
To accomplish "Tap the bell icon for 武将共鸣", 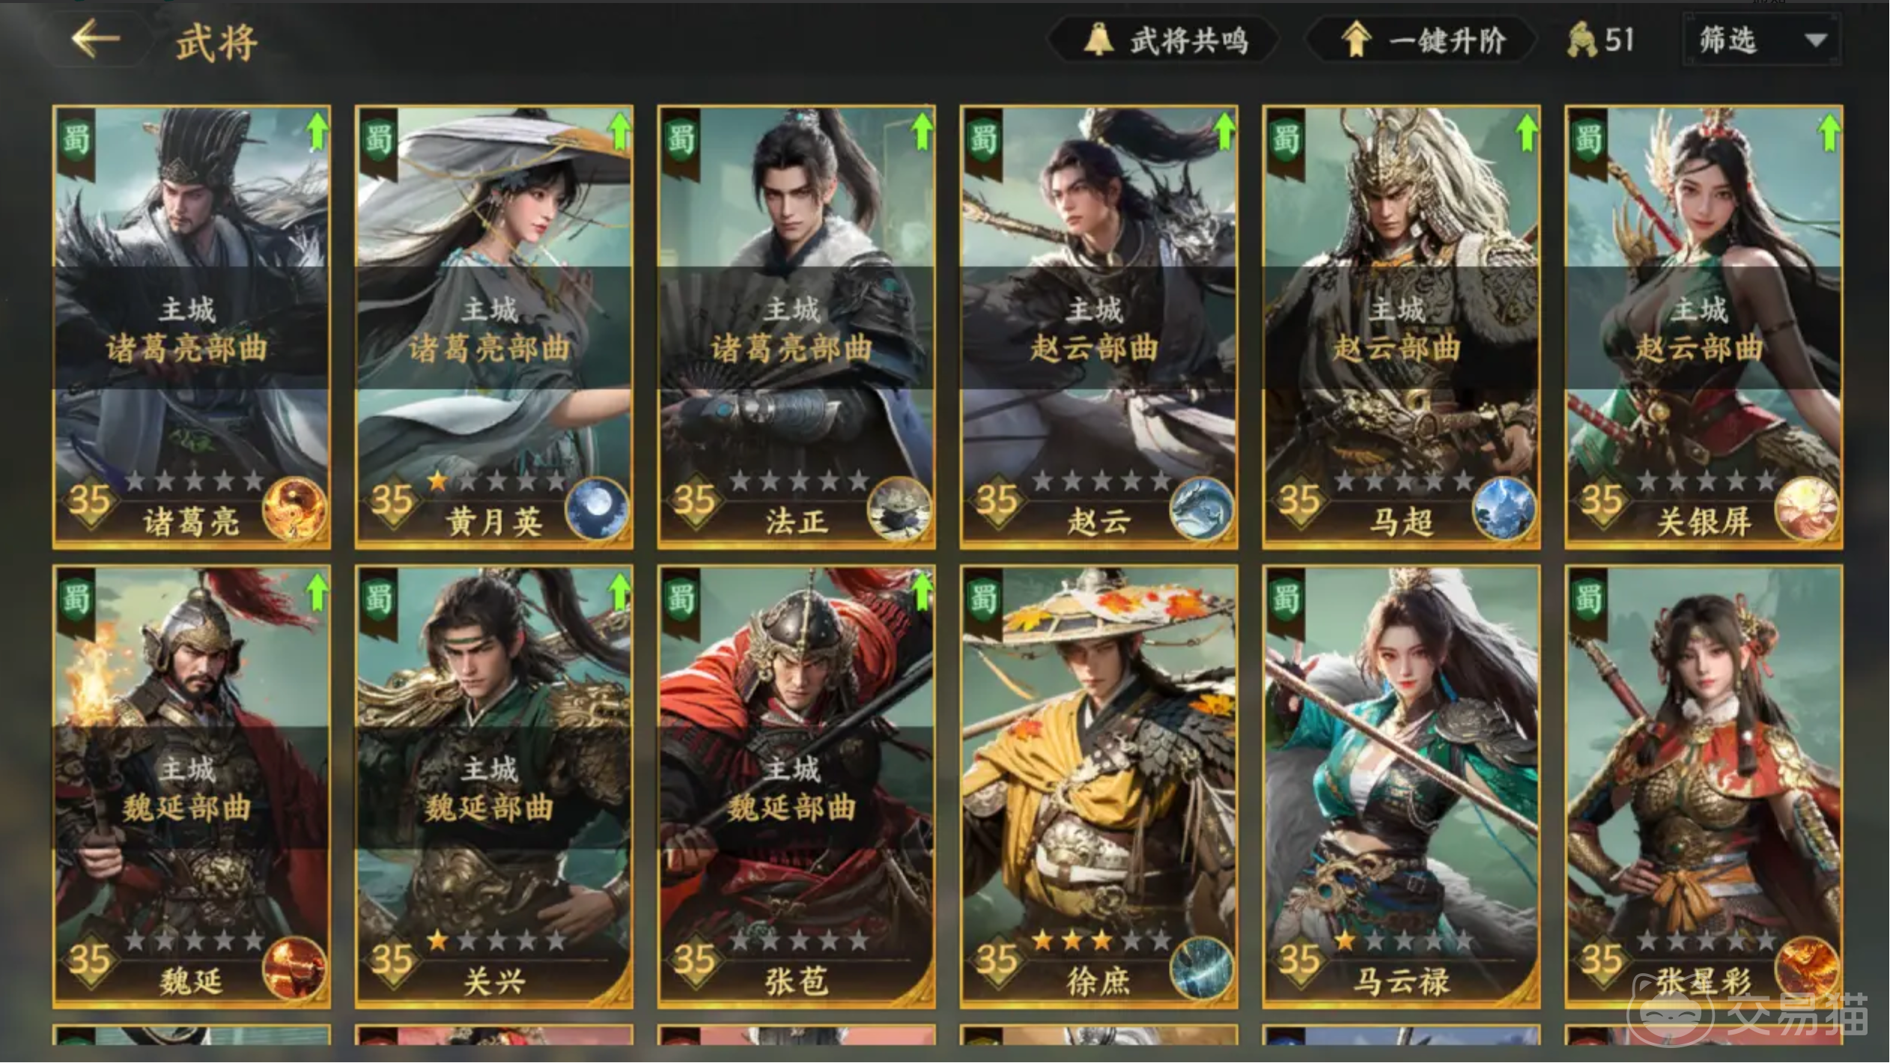I will tap(1099, 39).
